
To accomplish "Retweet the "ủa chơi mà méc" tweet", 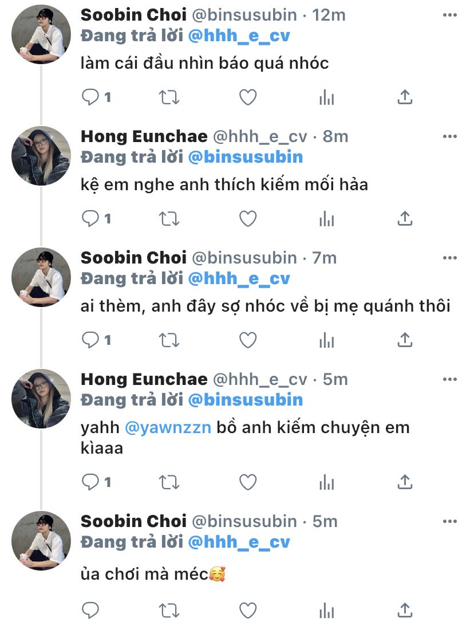I will [168, 610].
